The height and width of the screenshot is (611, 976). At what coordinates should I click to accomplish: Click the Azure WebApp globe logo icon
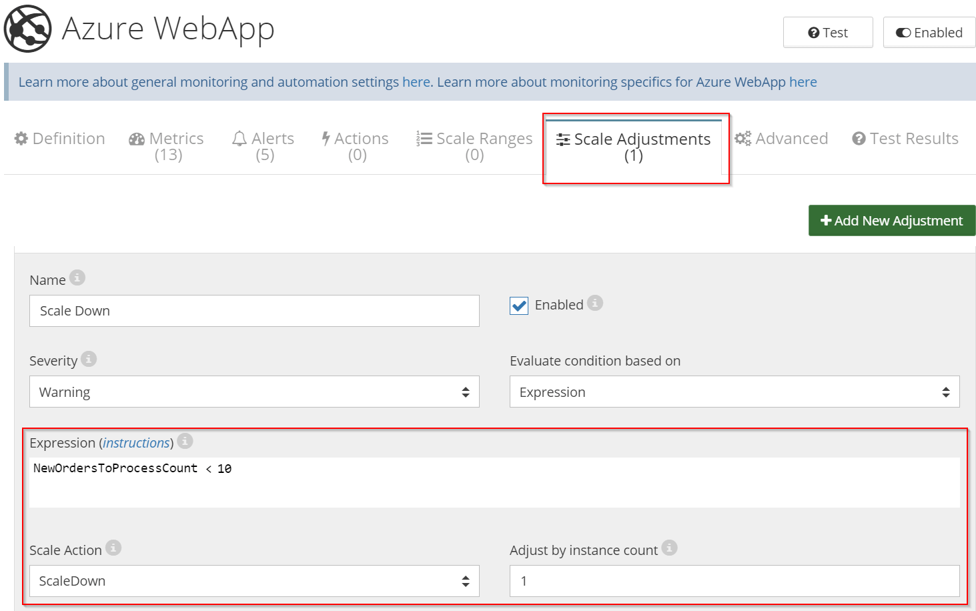click(x=27, y=29)
